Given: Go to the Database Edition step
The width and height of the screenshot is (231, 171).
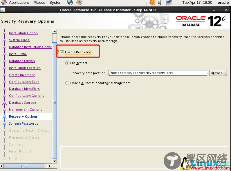Looking at the screenshot, I should point(22,61).
